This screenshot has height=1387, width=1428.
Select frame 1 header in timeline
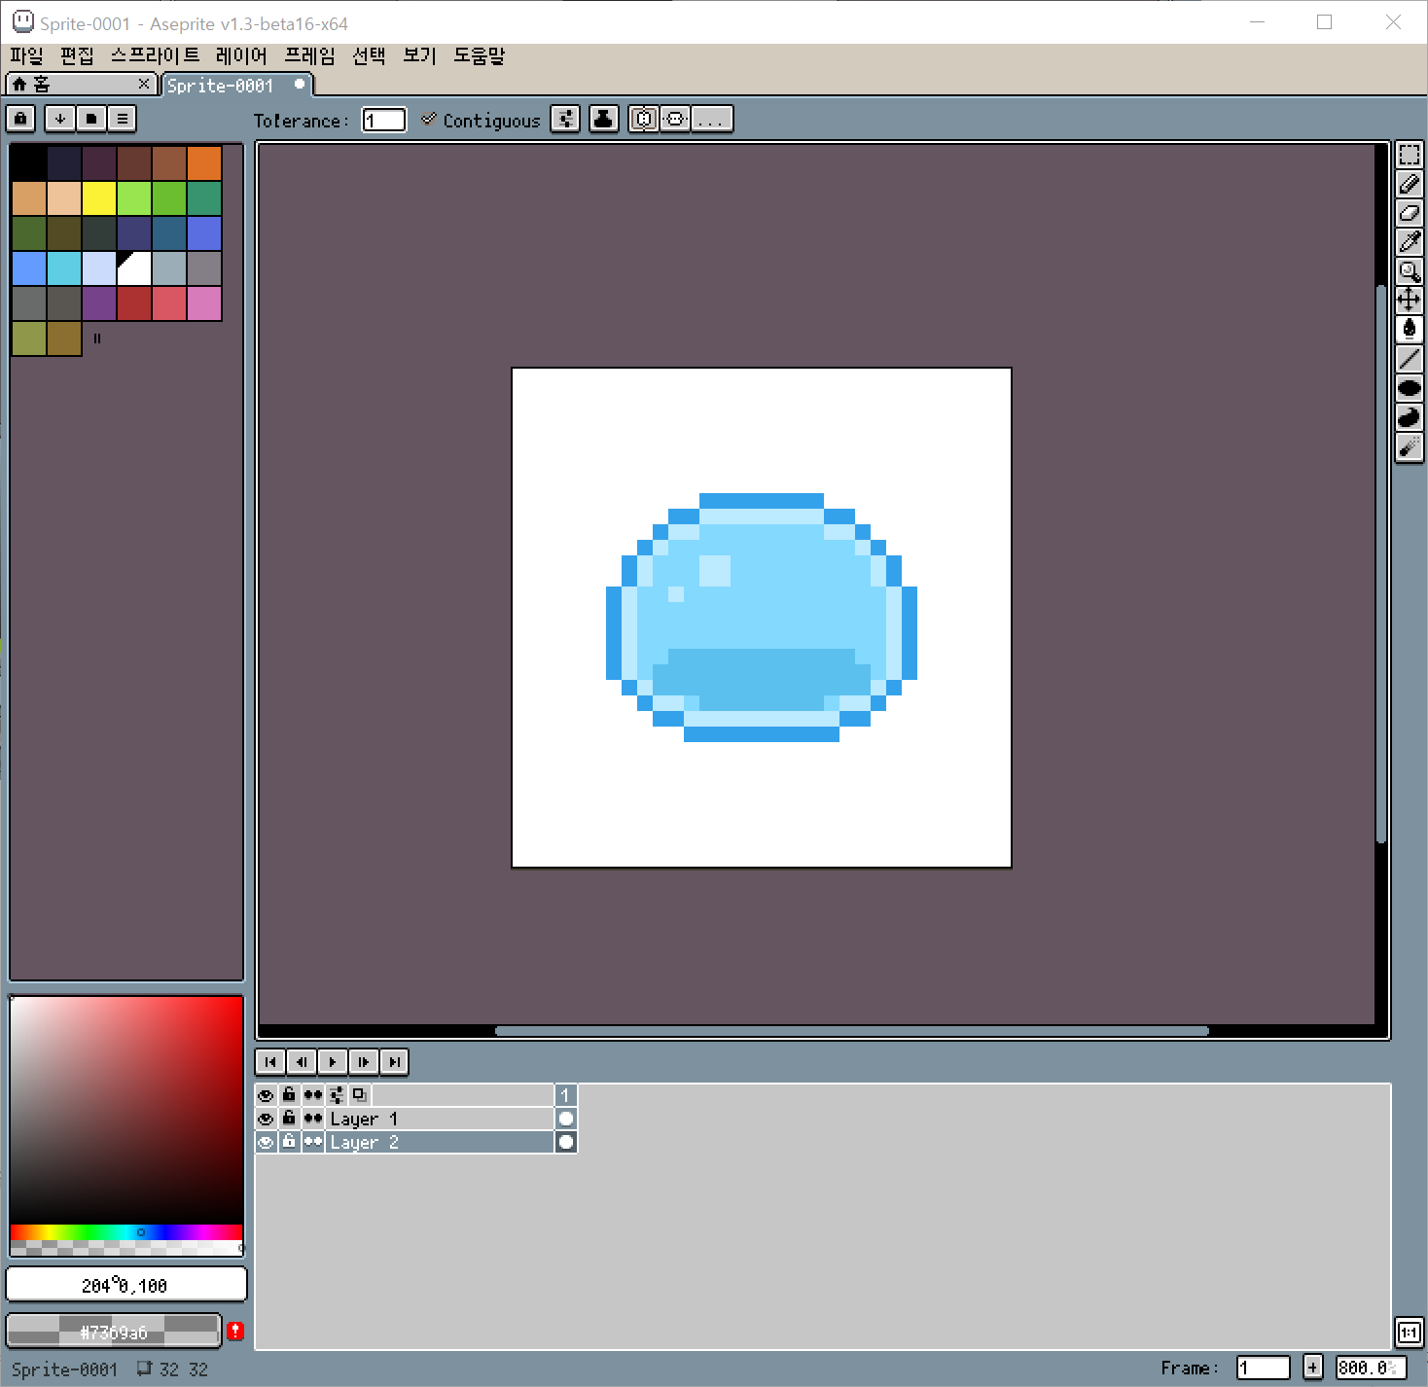566,1095
